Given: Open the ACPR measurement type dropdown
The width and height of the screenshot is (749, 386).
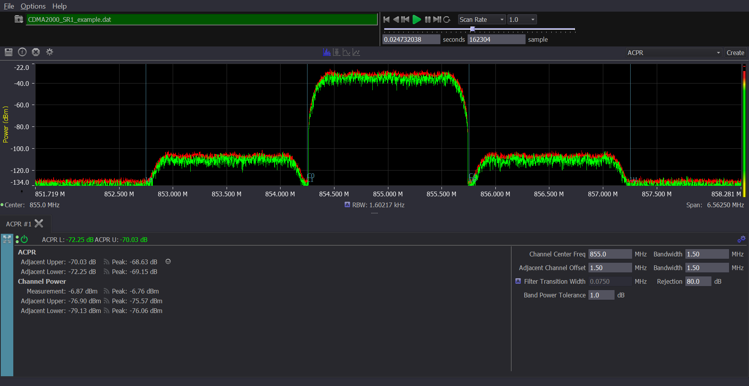Looking at the screenshot, I should click(x=673, y=52).
